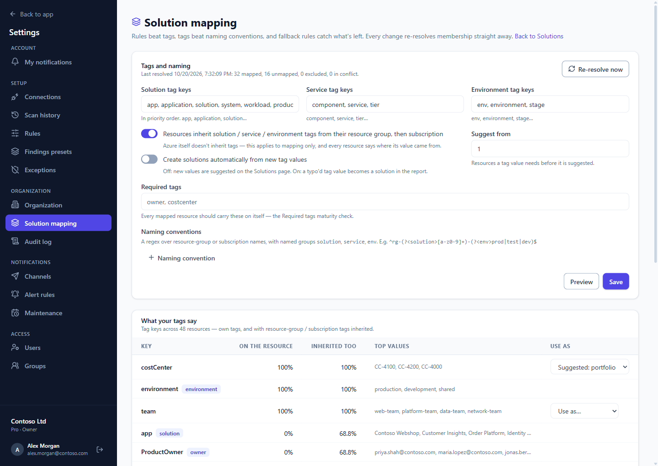The height and width of the screenshot is (466, 658).
Task: Click the owner badge beside ProductOwner
Action: pyautogui.click(x=198, y=452)
